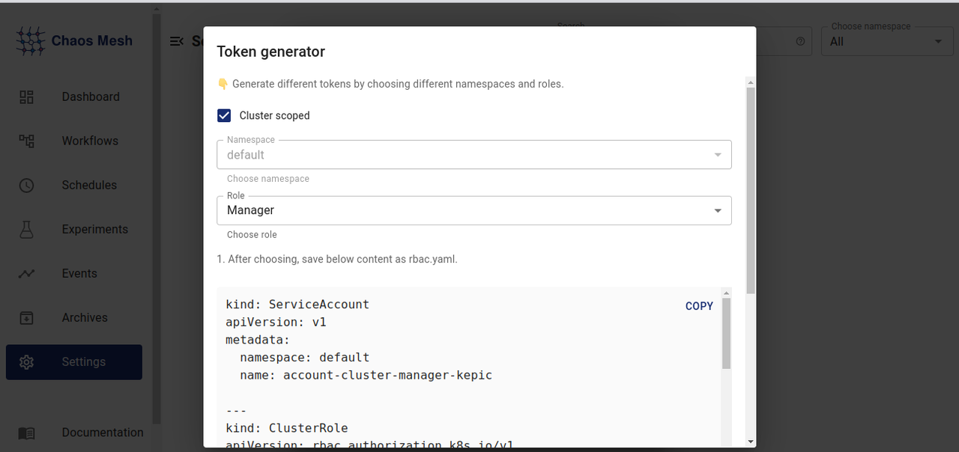Screen dimensions: 959x452
Task: Click the Experiments flask icon
Action: coord(27,229)
